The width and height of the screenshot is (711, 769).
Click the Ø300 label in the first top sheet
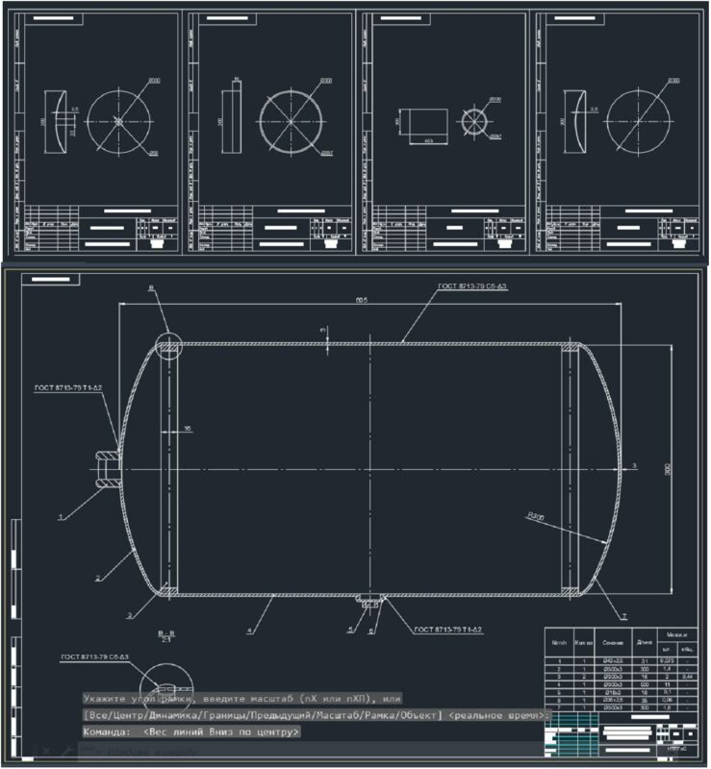[154, 81]
